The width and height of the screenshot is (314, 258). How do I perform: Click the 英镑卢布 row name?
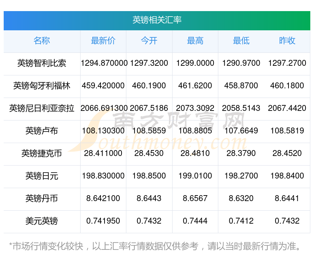coord(42,131)
